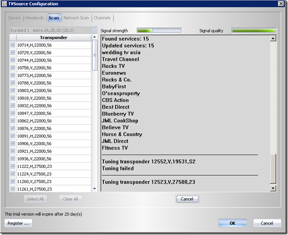Image resolution: width=288 pixels, height=235 pixels.
Task: Open the Network Scan tab
Action: (76, 18)
